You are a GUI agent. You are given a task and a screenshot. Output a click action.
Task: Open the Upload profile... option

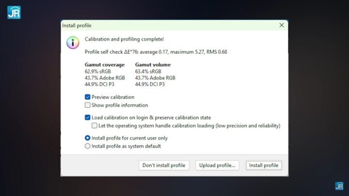point(218,166)
